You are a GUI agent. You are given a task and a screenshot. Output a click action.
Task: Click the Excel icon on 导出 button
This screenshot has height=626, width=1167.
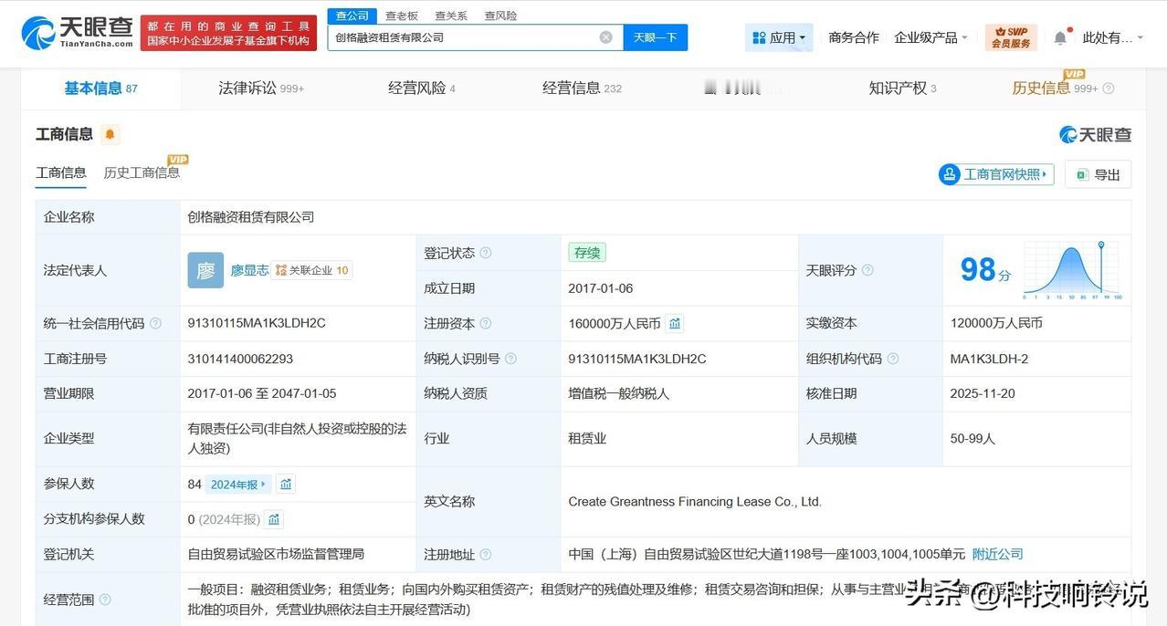coord(1082,174)
